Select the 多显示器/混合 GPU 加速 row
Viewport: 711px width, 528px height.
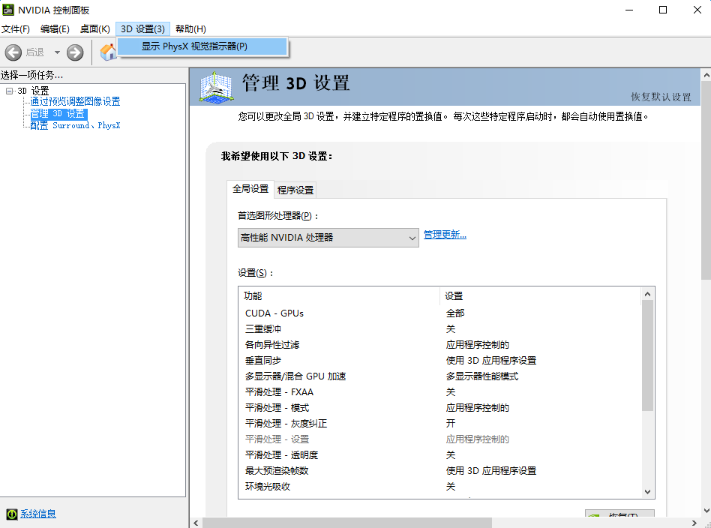pos(439,376)
